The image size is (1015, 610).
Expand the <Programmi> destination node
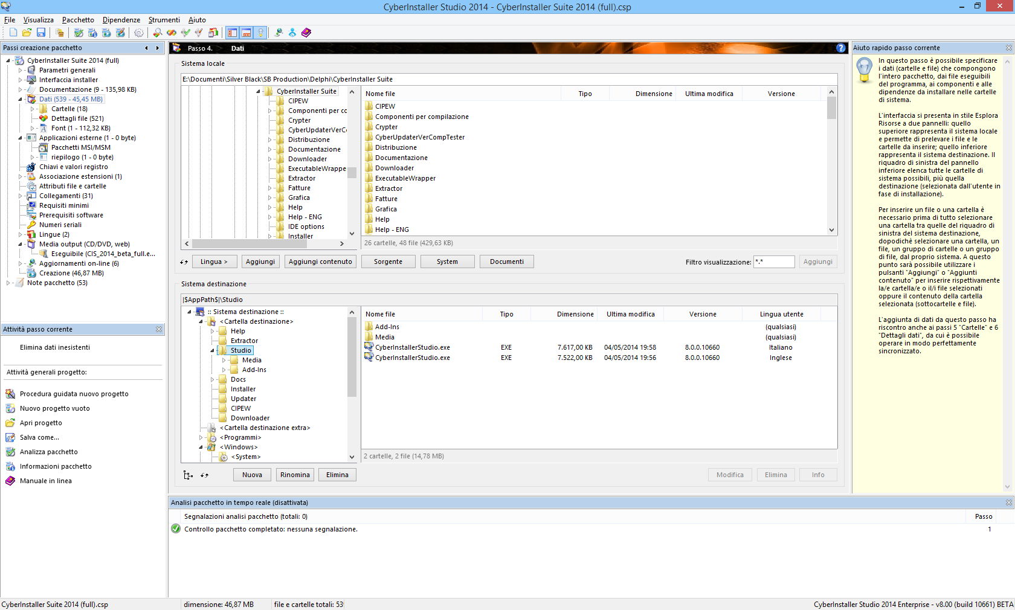pos(201,437)
